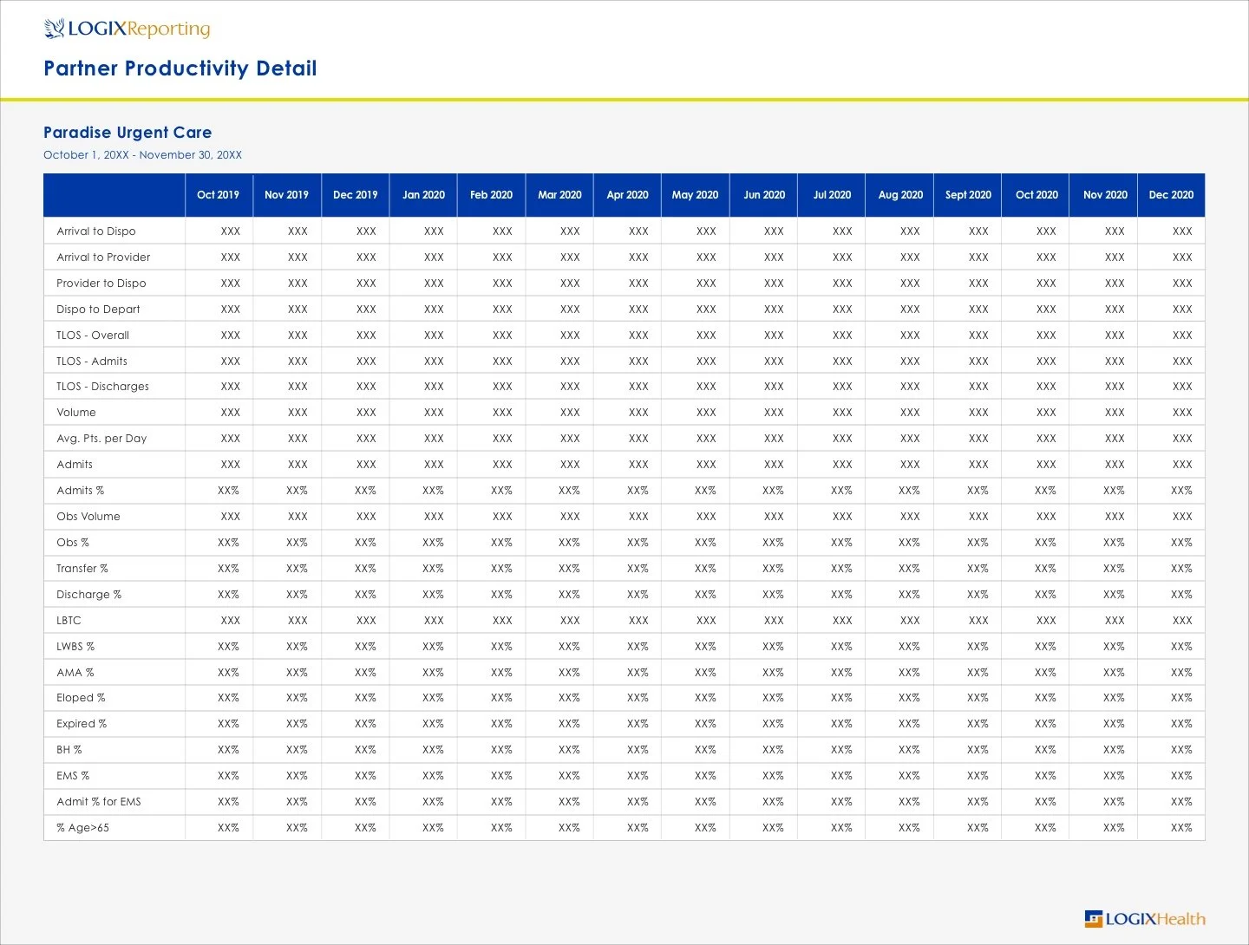Screen dimensions: 1249x945
Task: Click the LBTC row label
Action: 69,620
